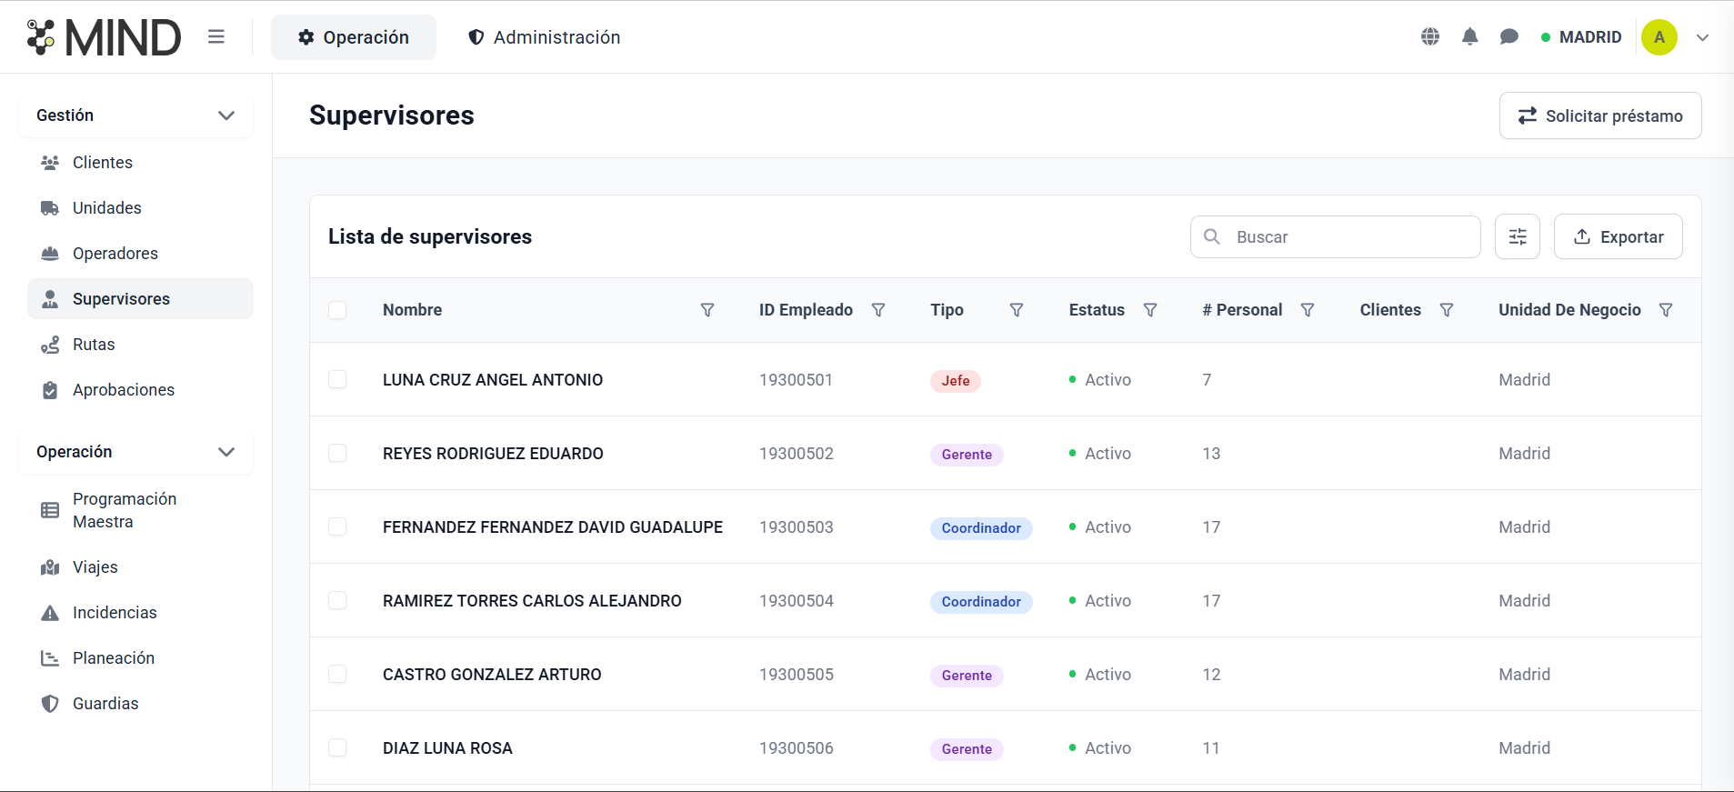Image resolution: width=1734 pixels, height=792 pixels.
Task: Open Unidades in the sidebar
Action: (140, 208)
